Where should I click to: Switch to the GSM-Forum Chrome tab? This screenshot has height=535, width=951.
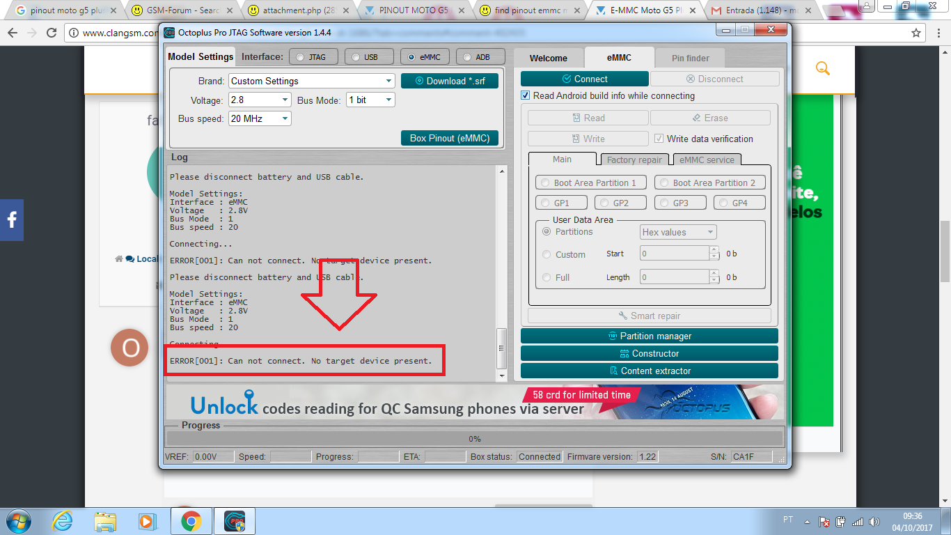pyautogui.click(x=184, y=10)
